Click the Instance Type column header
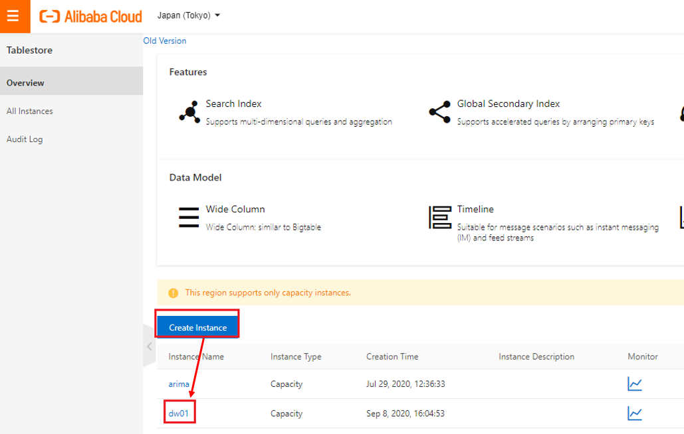This screenshot has height=434, width=684. point(296,356)
